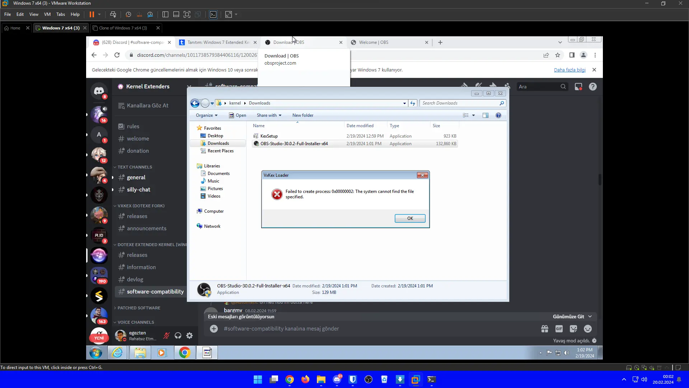Bookmark this page with the star icon
689x388 pixels.
tap(558, 55)
